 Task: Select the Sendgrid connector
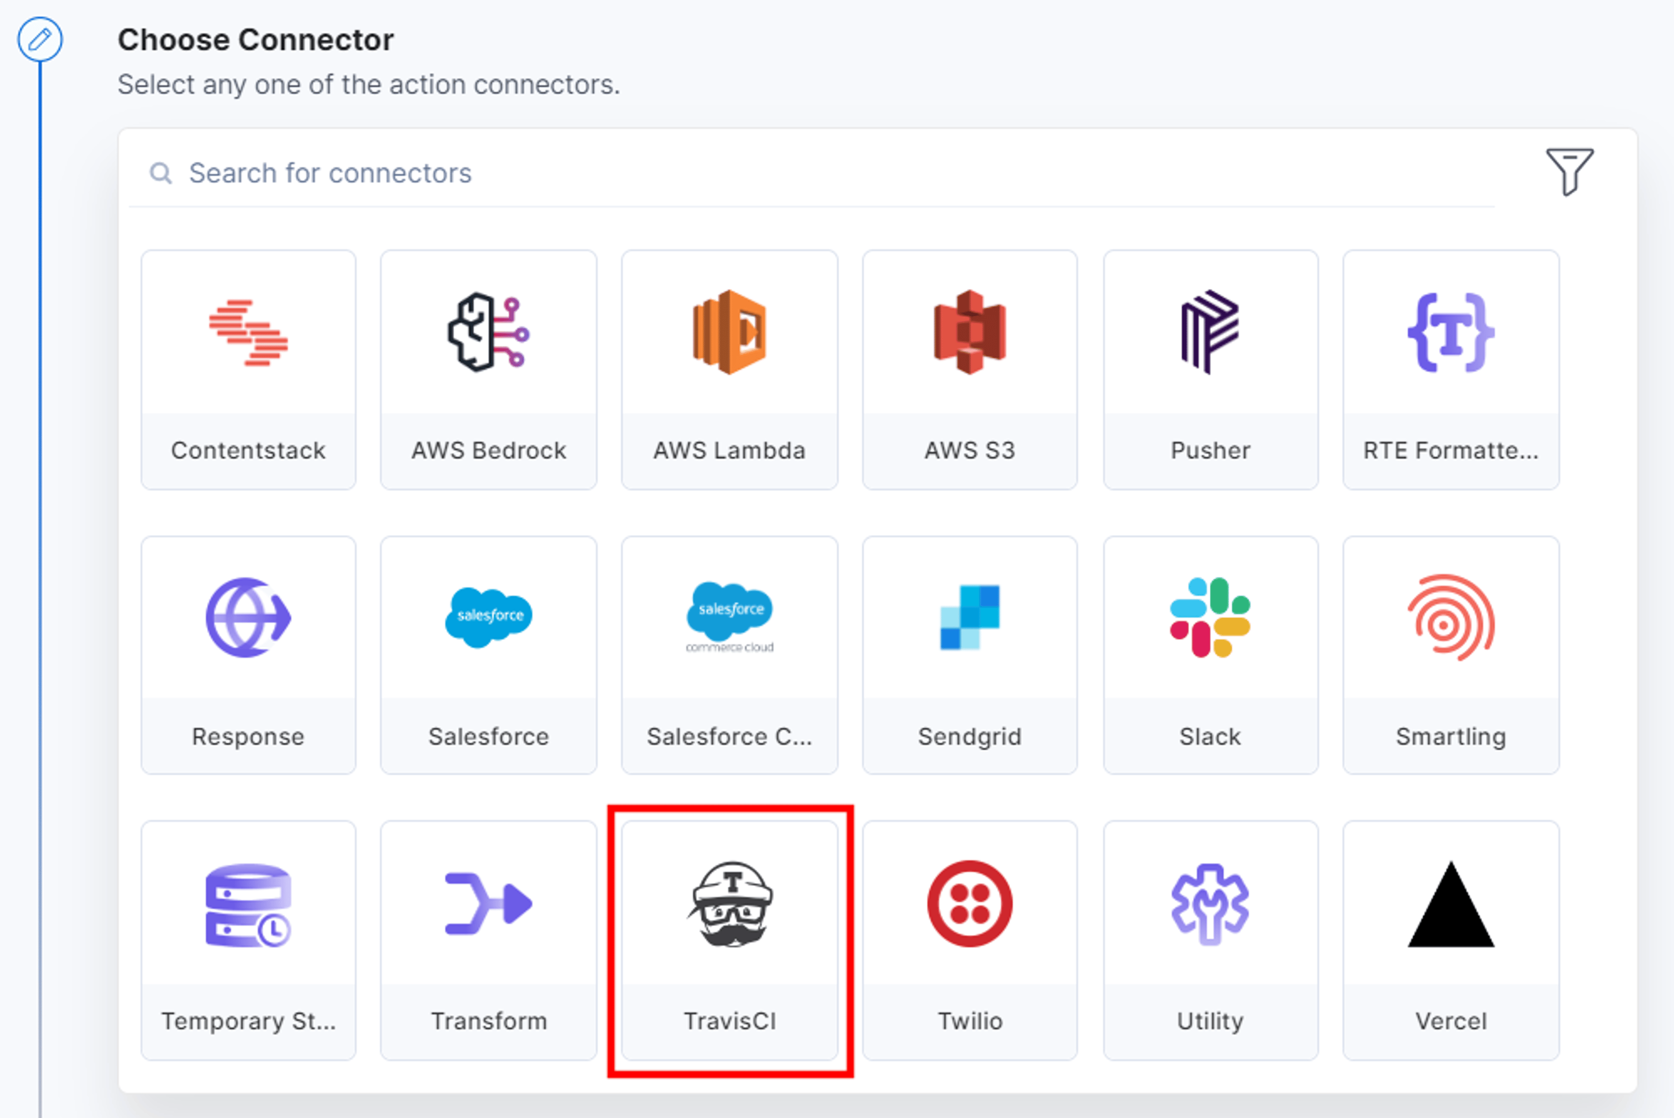(x=970, y=655)
